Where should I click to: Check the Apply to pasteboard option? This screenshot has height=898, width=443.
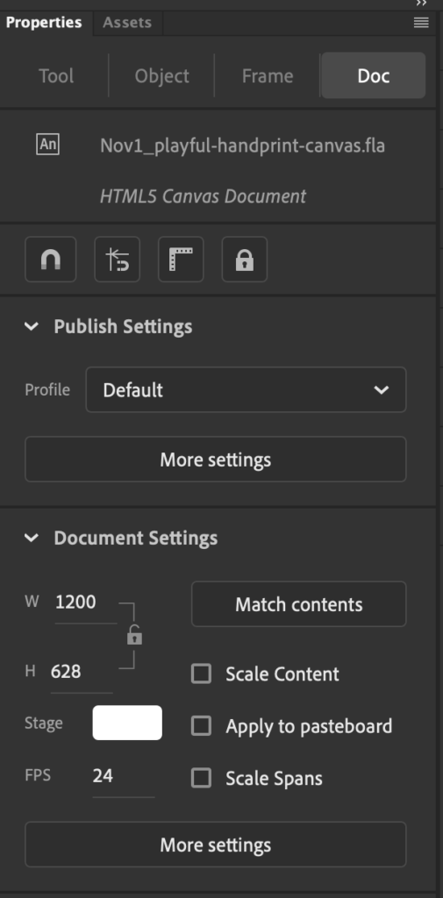[201, 725]
